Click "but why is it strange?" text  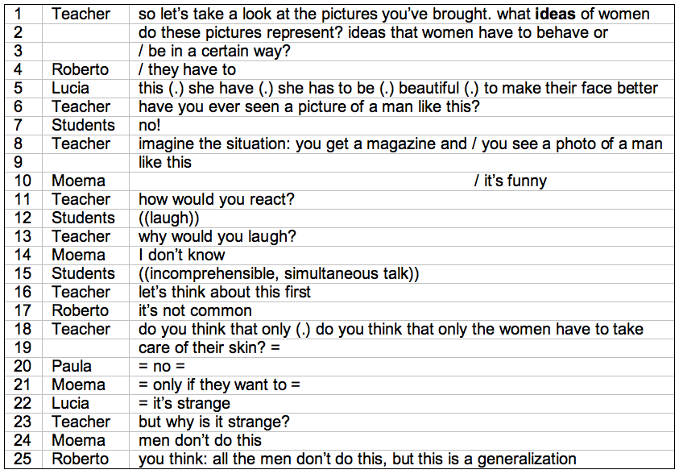point(214,422)
